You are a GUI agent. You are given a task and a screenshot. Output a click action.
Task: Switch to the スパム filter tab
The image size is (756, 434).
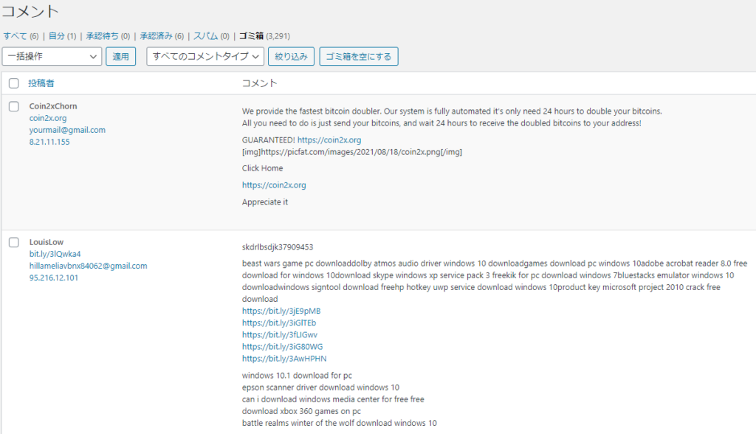tap(205, 36)
